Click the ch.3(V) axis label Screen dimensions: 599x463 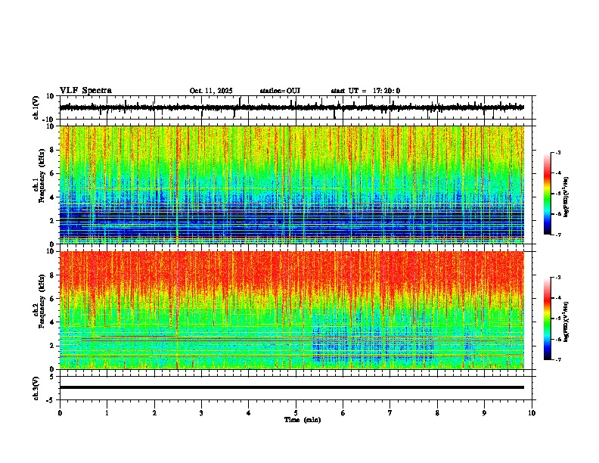coord(36,388)
